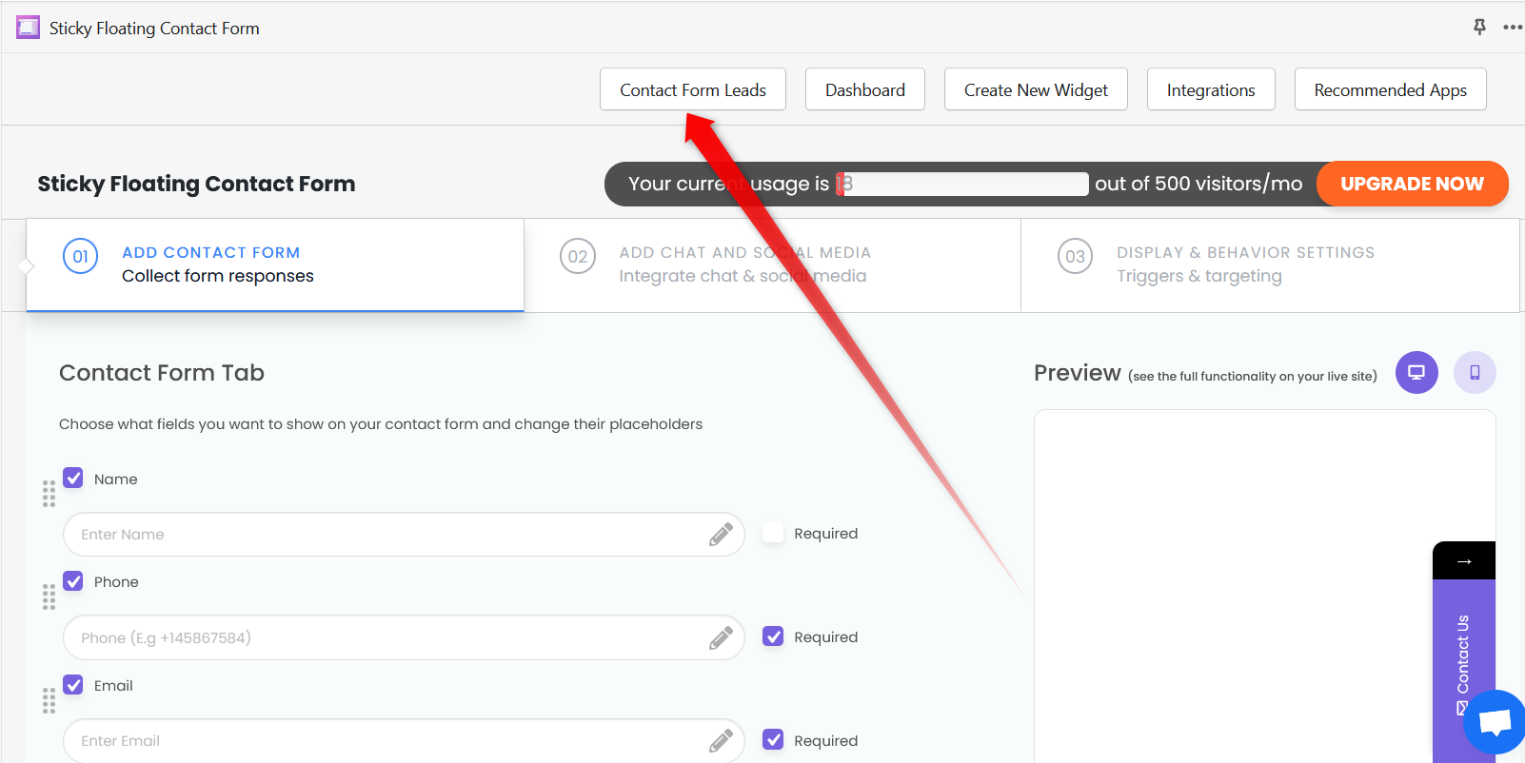Click pencil edit icon in Name field

721,535
